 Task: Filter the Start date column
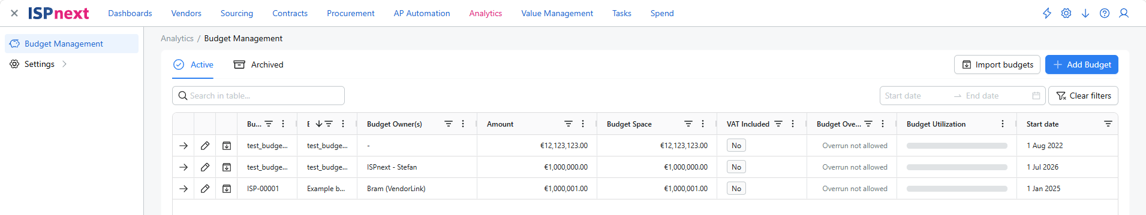[1108, 124]
